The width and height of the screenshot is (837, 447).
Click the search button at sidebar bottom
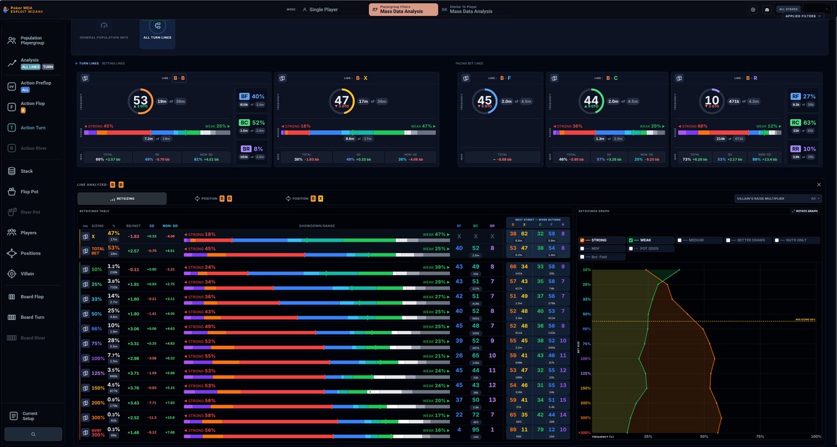(33, 434)
